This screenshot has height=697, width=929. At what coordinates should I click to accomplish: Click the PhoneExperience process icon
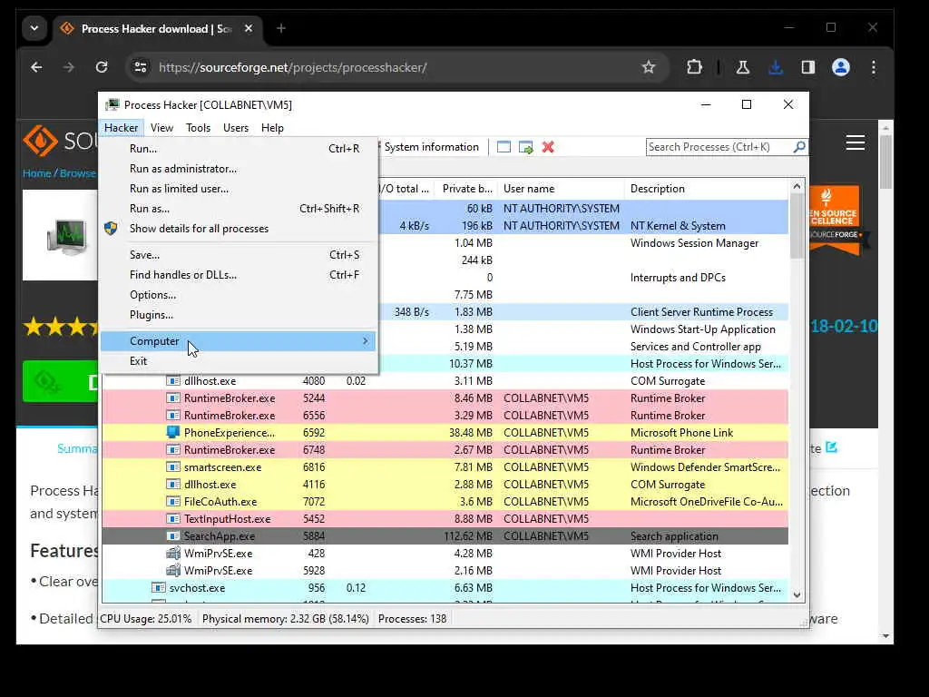point(173,432)
